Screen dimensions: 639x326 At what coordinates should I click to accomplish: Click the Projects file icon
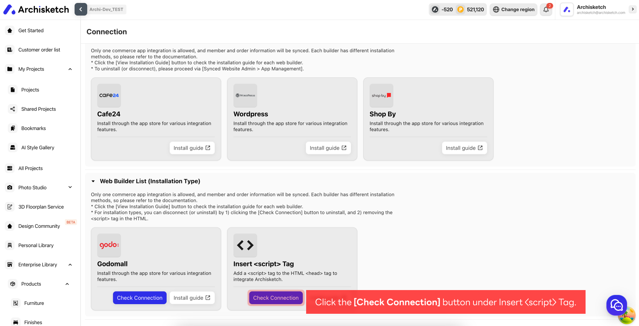click(x=13, y=90)
